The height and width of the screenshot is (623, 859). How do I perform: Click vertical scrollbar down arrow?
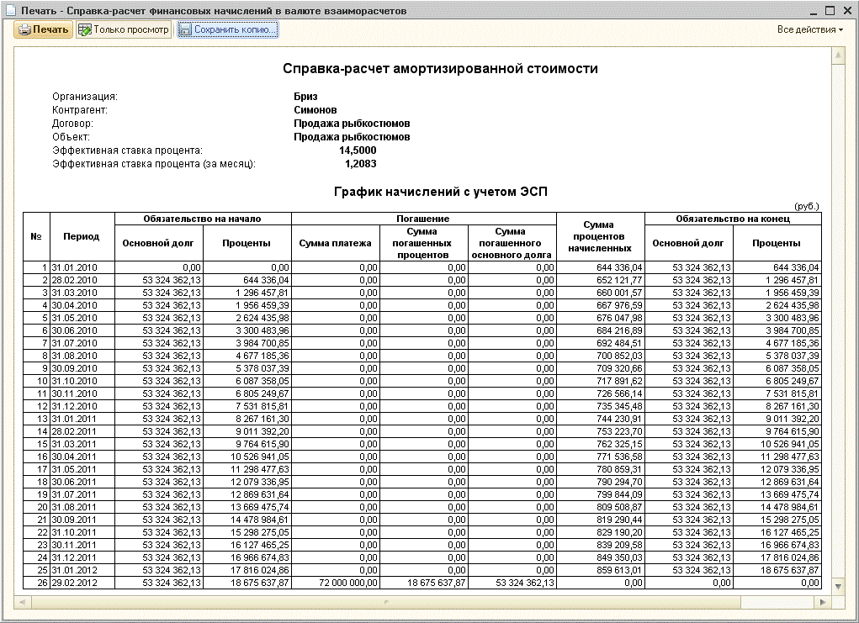[837, 585]
